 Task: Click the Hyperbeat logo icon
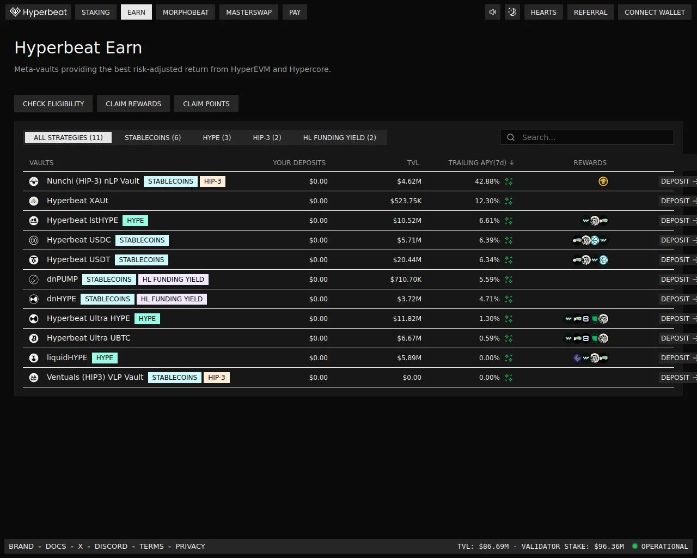pos(15,12)
